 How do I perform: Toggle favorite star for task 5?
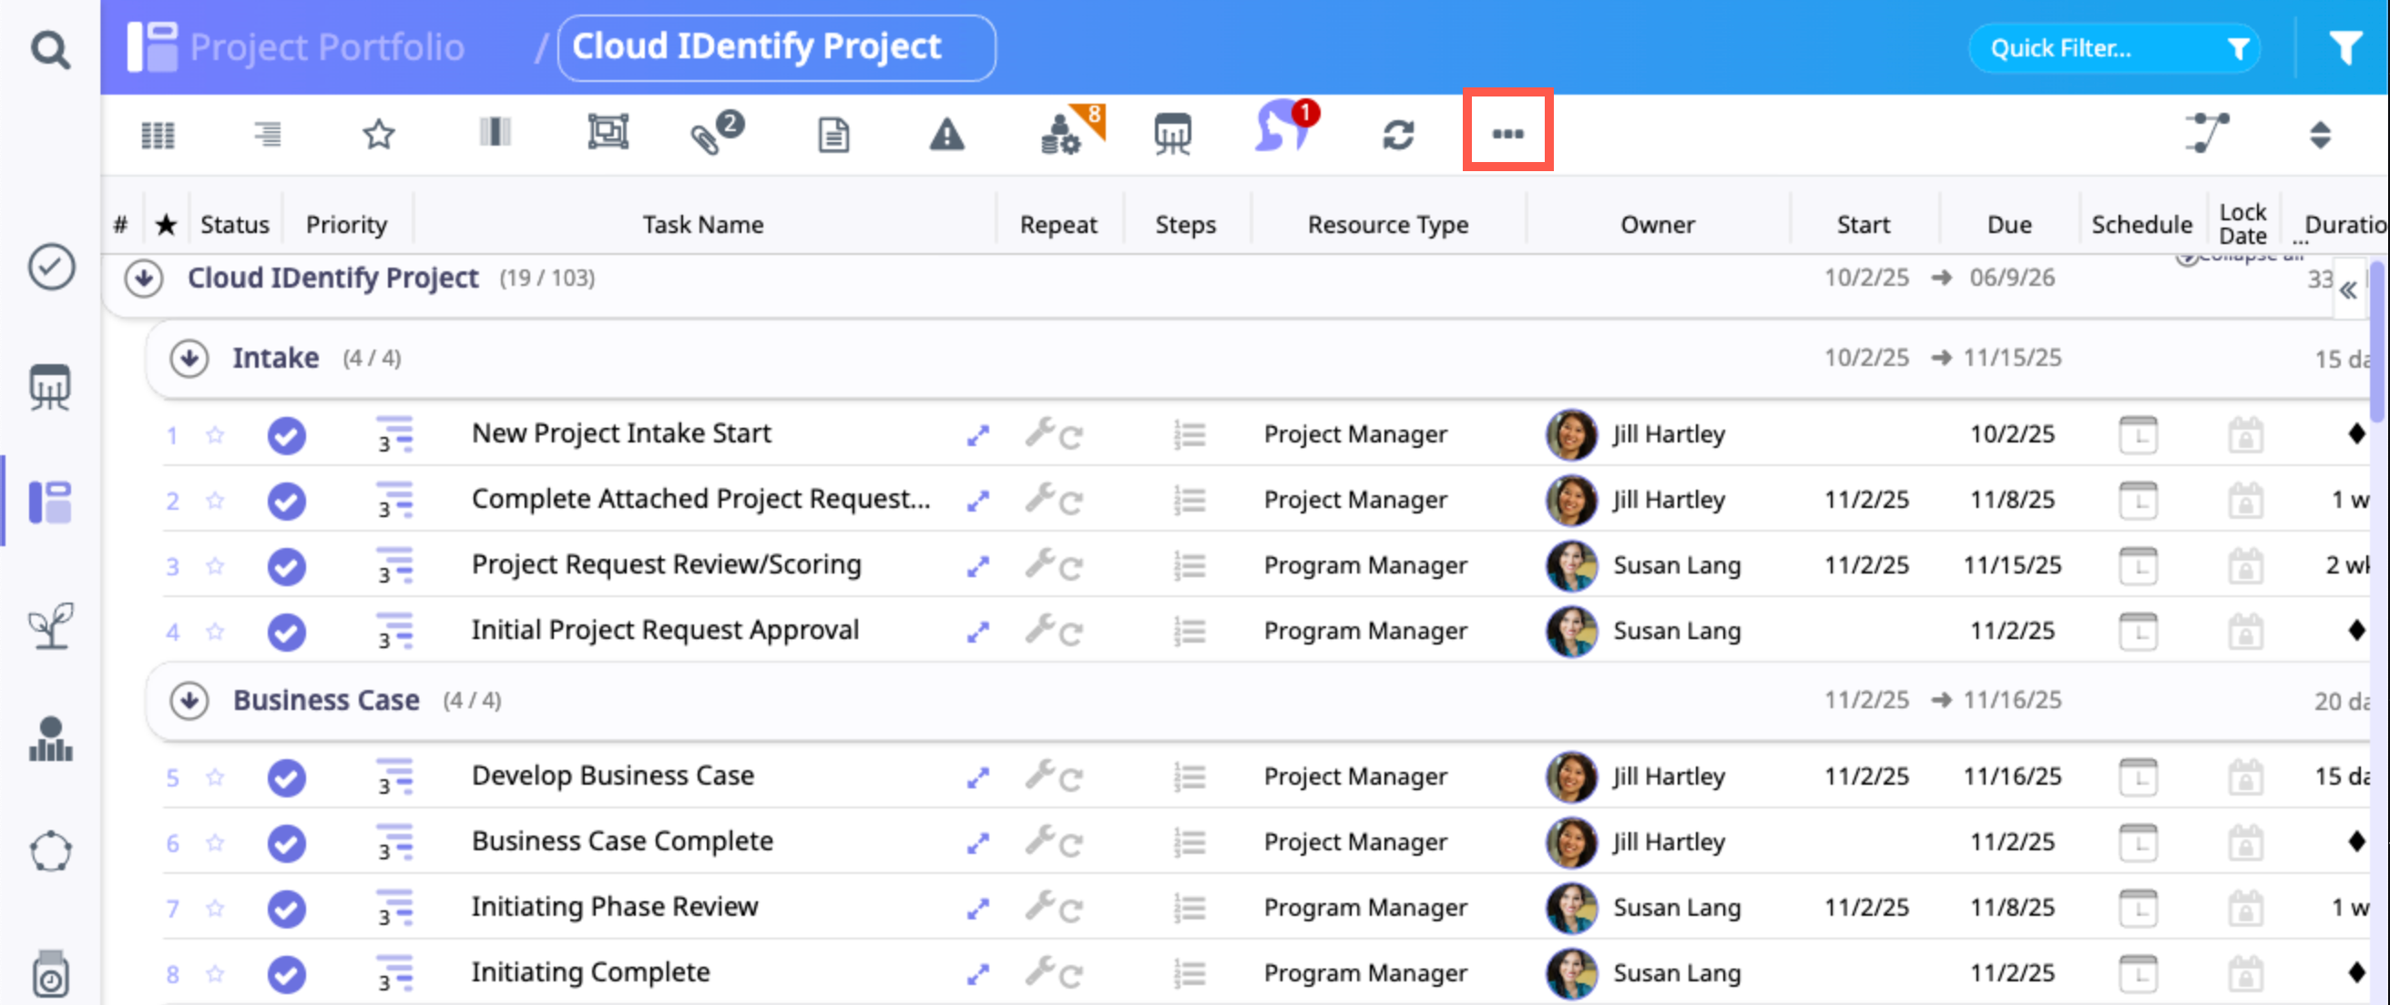point(215,776)
